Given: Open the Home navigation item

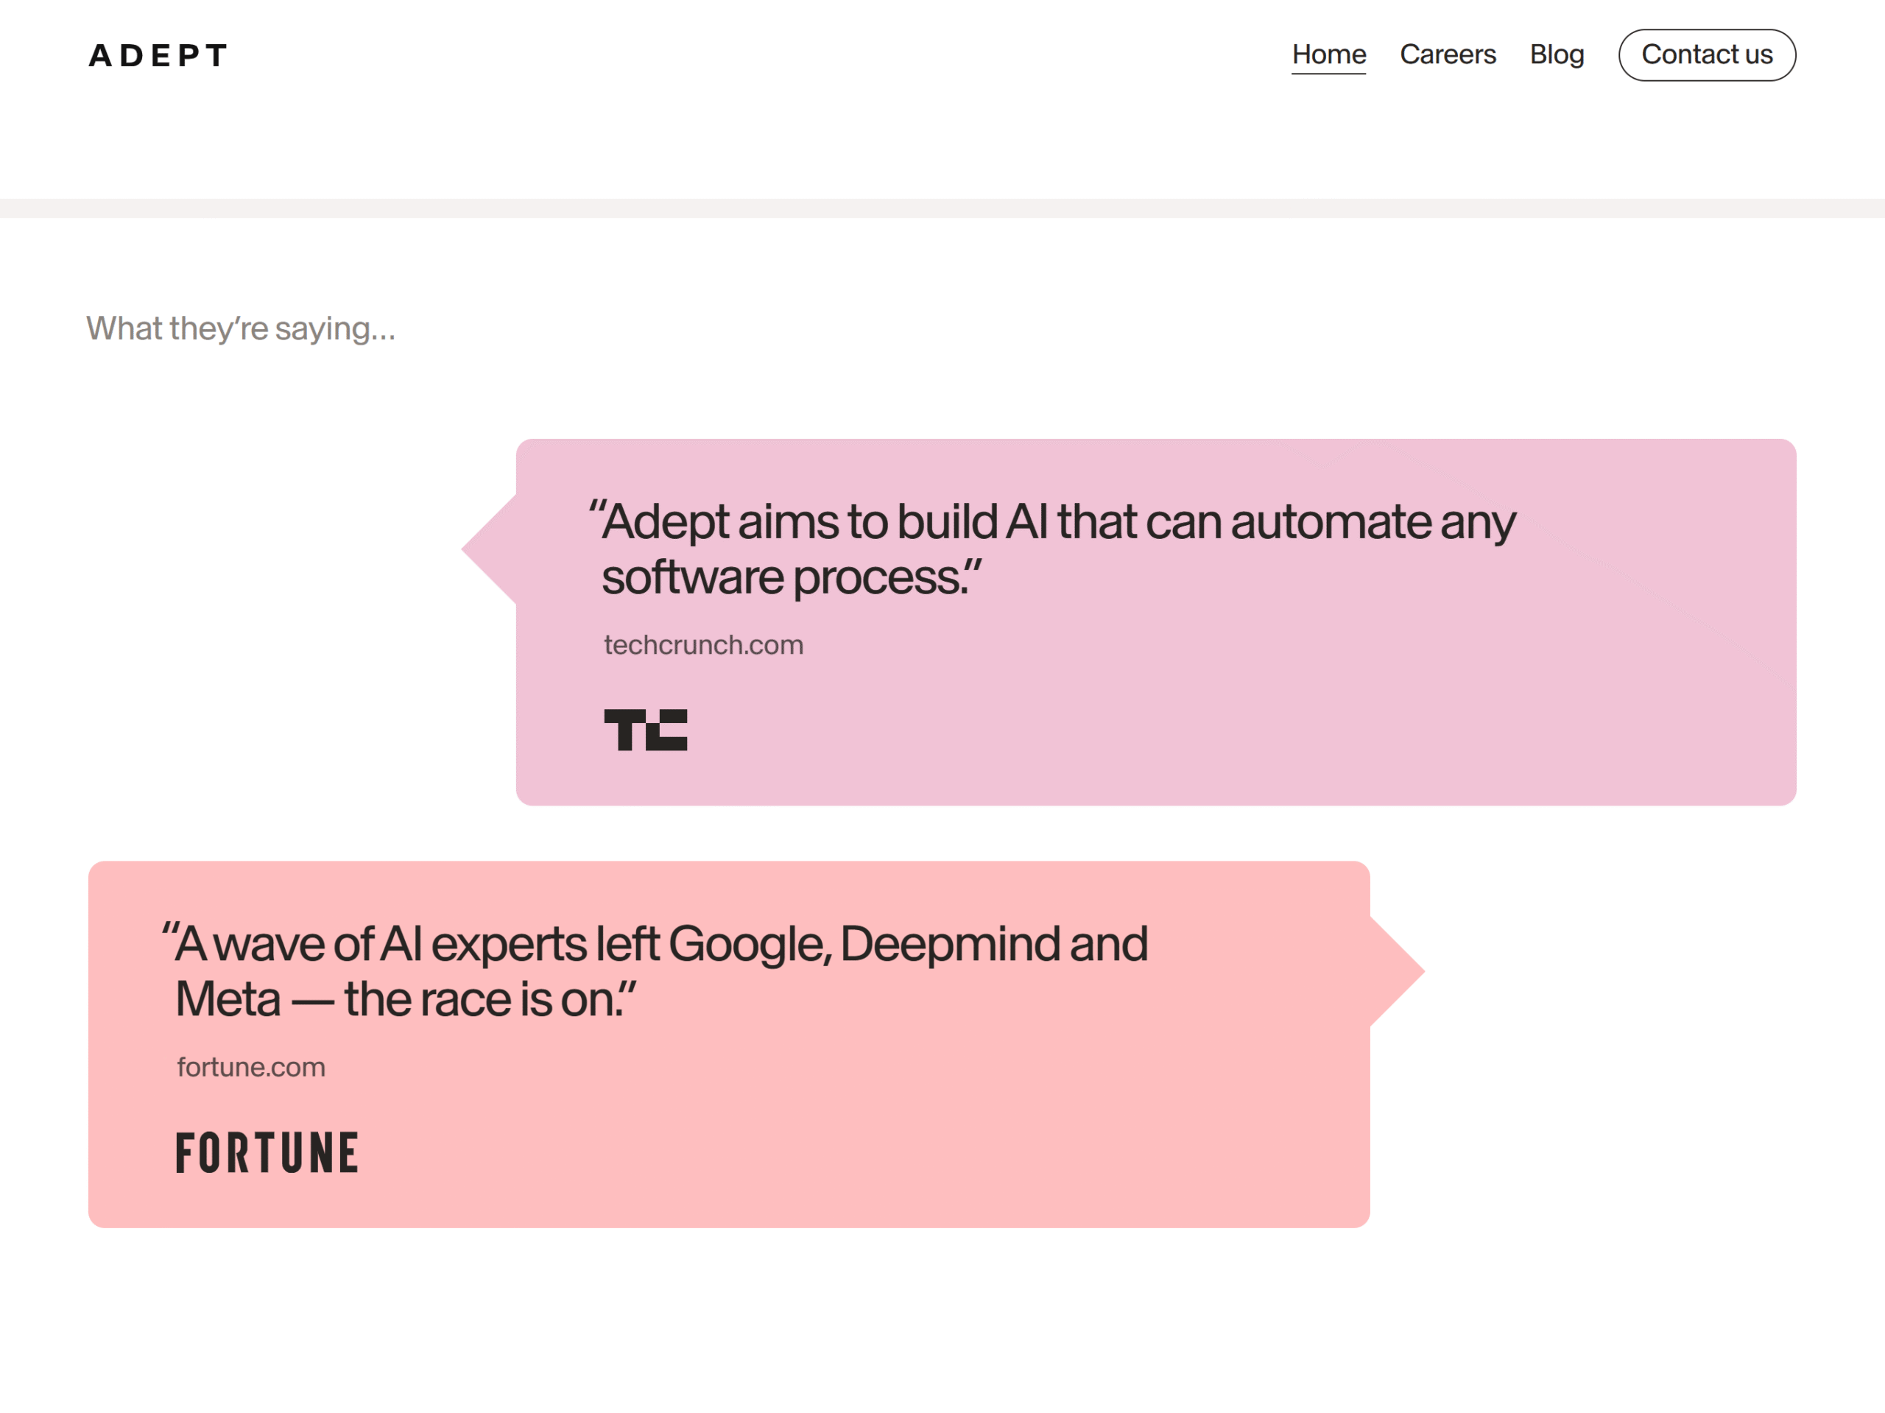Looking at the screenshot, I should (1328, 54).
